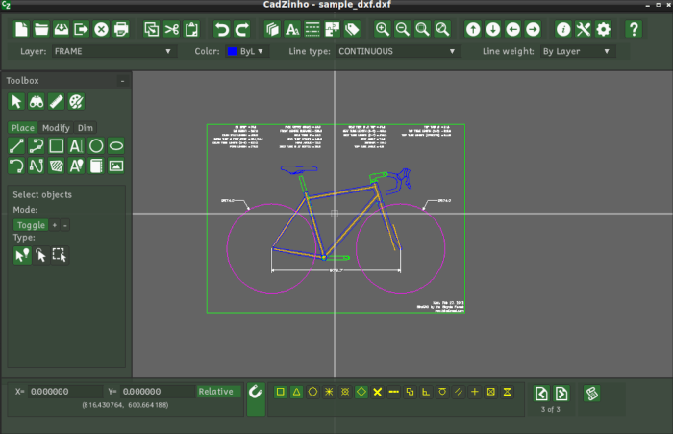
Task: Open the text styles manager
Action: [292, 29]
